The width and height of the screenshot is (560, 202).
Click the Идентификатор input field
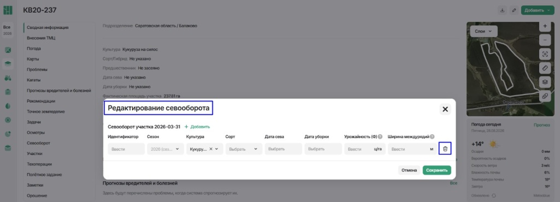tap(126, 149)
